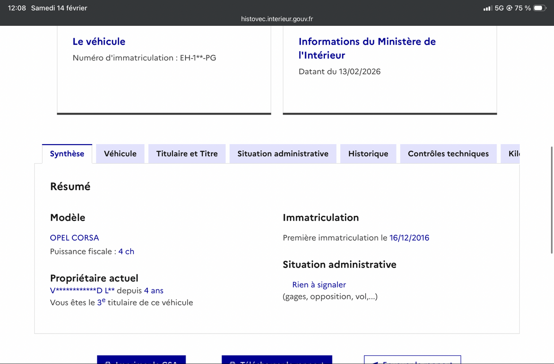This screenshot has height=364, width=554.
Task: Open the Historique tab
Action: (368, 153)
